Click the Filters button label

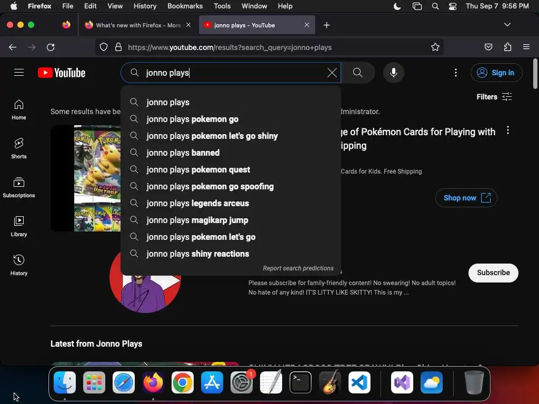click(487, 97)
